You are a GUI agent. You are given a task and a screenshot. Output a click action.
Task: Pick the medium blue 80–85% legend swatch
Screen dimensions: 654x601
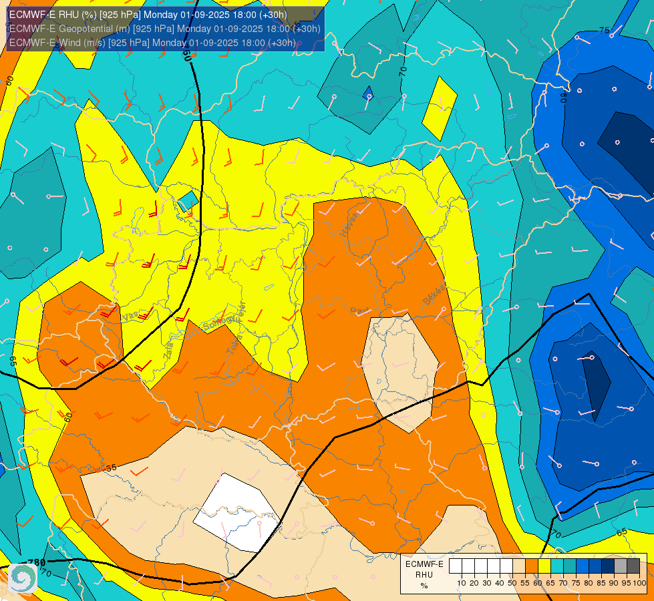595,566
